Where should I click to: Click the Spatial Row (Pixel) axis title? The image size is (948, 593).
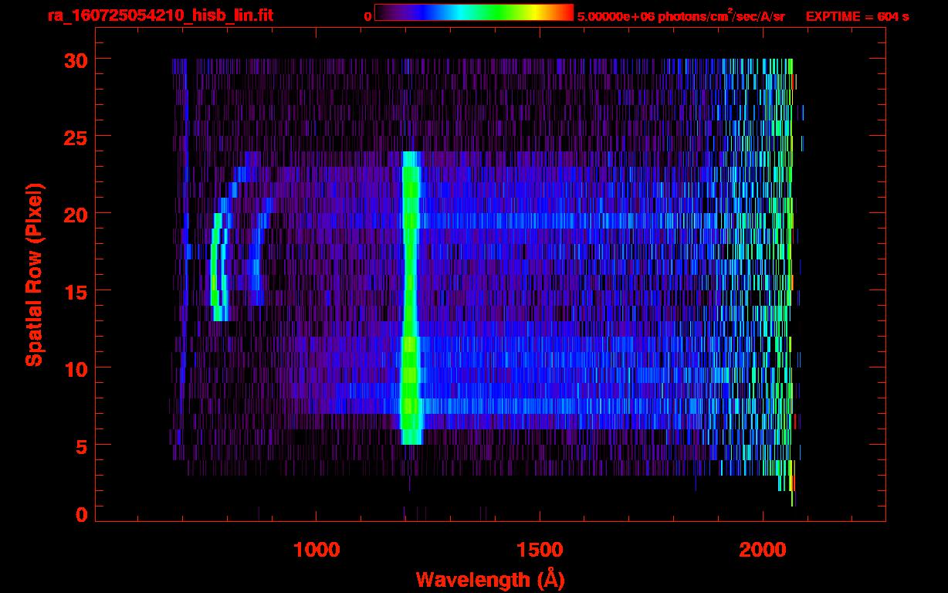(x=35, y=275)
